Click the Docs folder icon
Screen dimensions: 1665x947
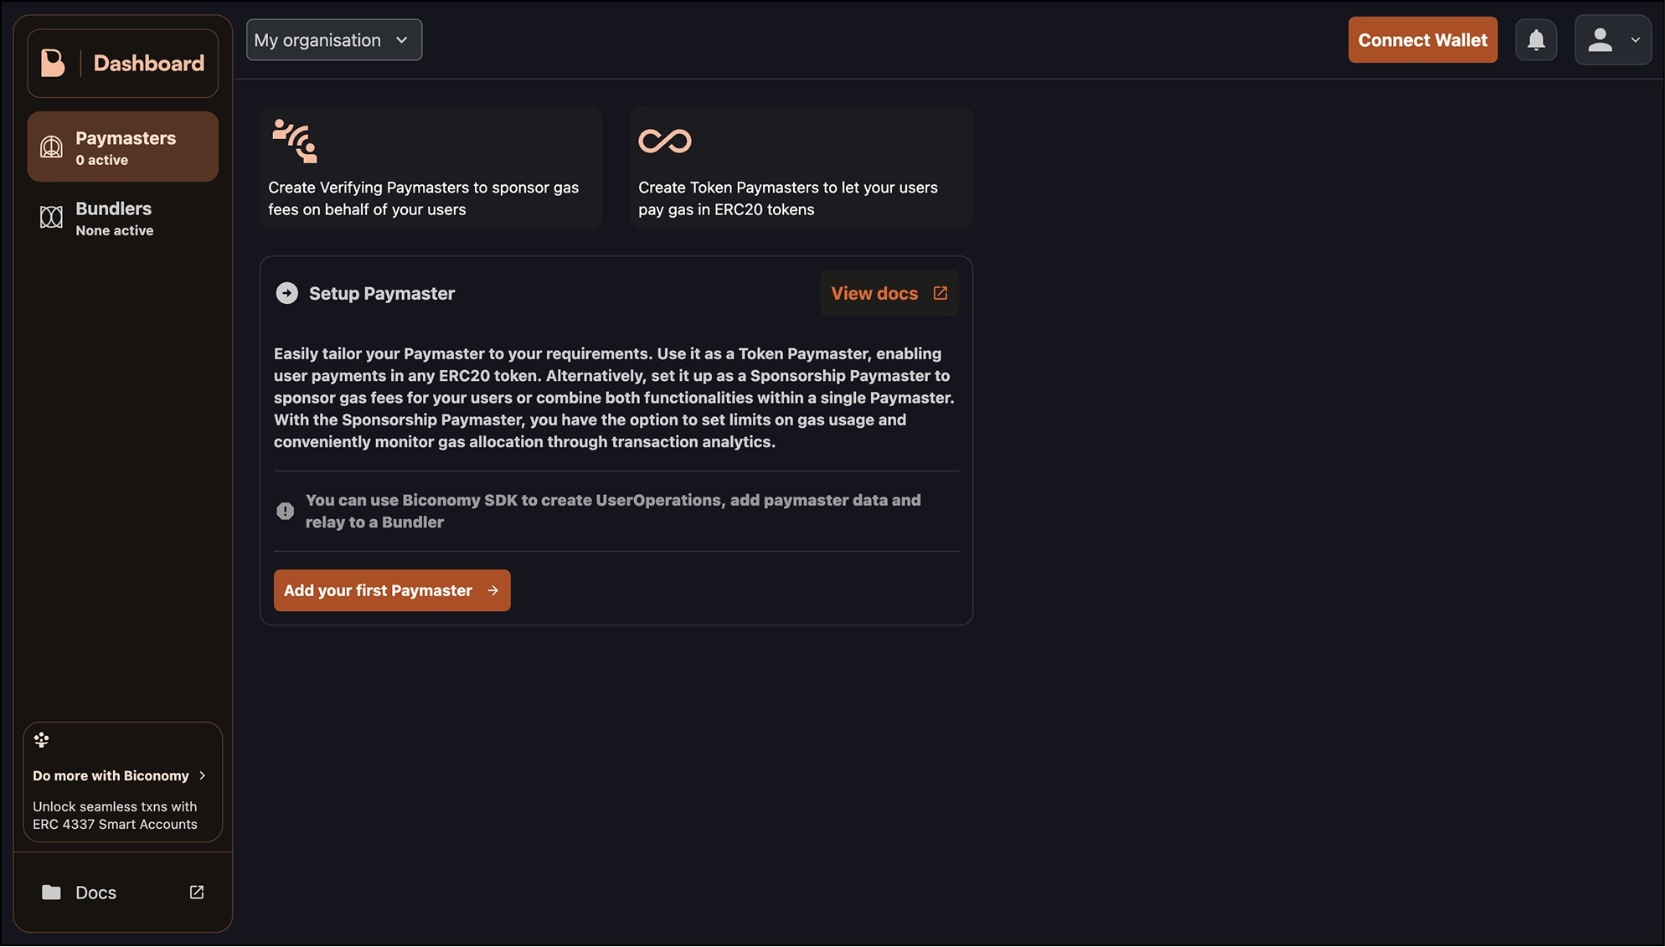point(51,893)
